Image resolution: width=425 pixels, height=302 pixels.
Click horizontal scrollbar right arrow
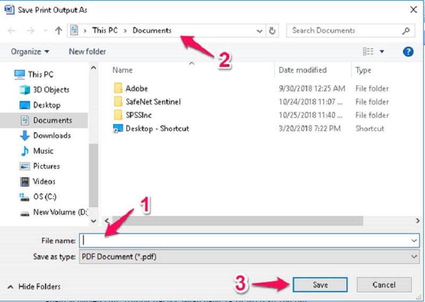(418, 220)
